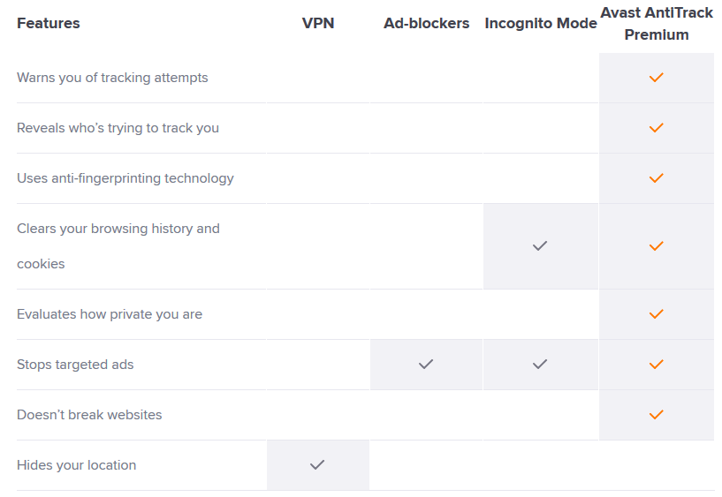The width and height of the screenshot is (722, 497).
Task: Click orange checkmark for anti-fingerprinting technology row
Action: 656,178
